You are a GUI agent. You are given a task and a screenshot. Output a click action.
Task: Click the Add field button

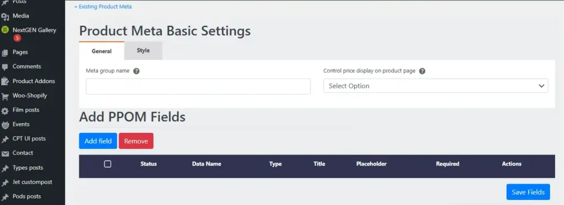tap(98, 141)
